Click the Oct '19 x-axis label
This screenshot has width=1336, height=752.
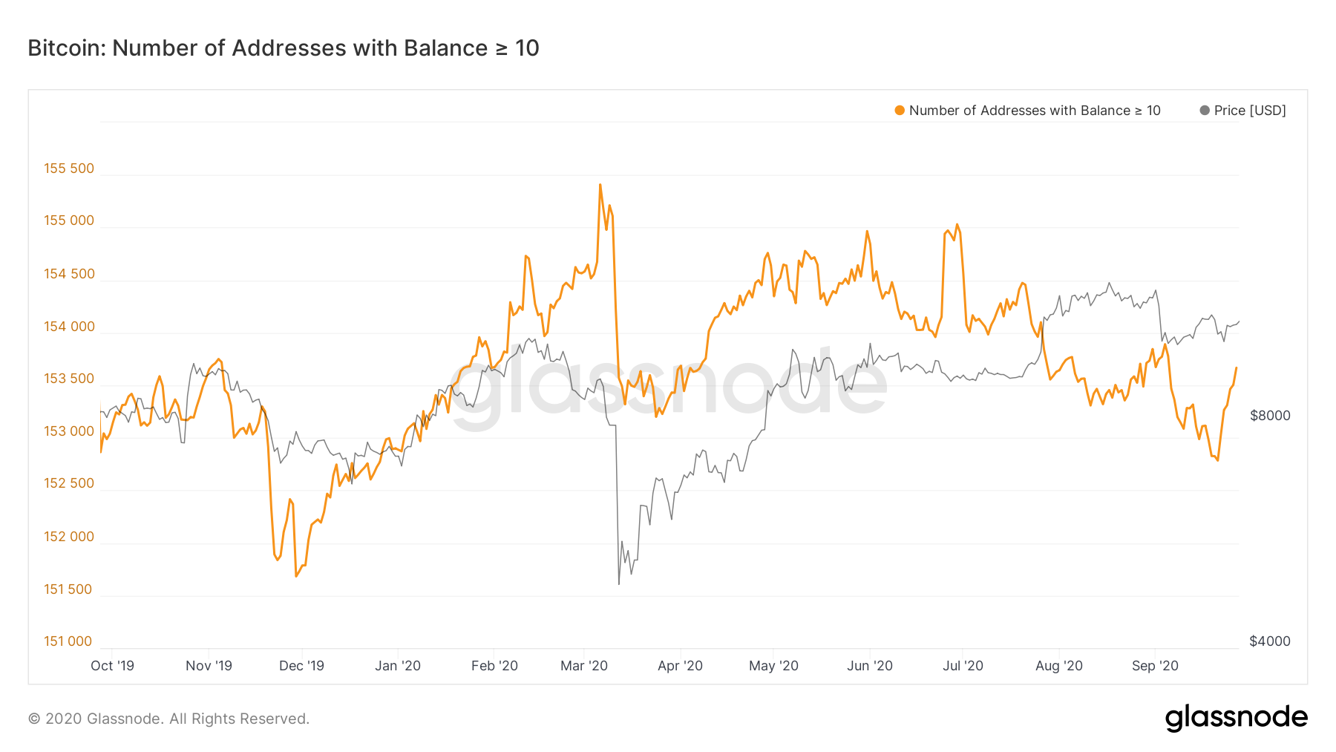tap(112, 666)
